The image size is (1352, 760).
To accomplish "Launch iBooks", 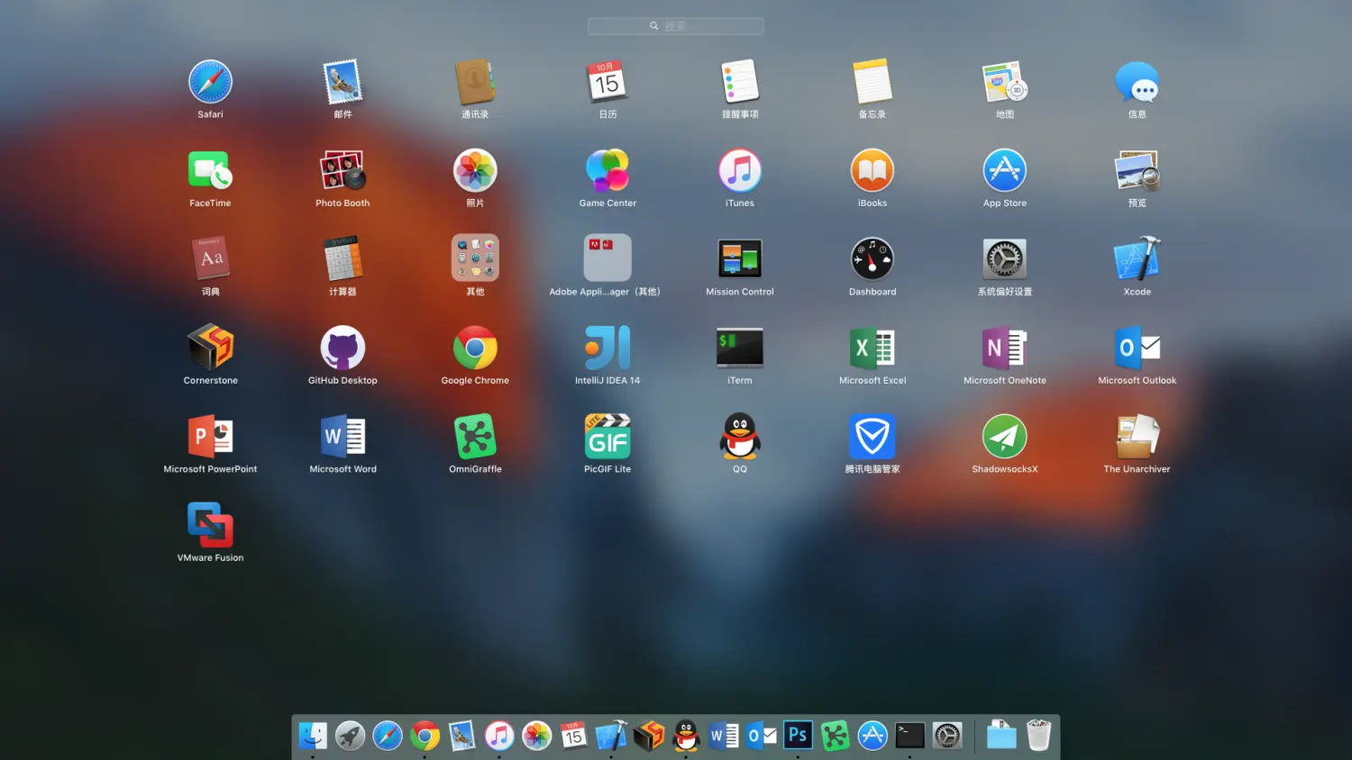I will tap(872, 170).
